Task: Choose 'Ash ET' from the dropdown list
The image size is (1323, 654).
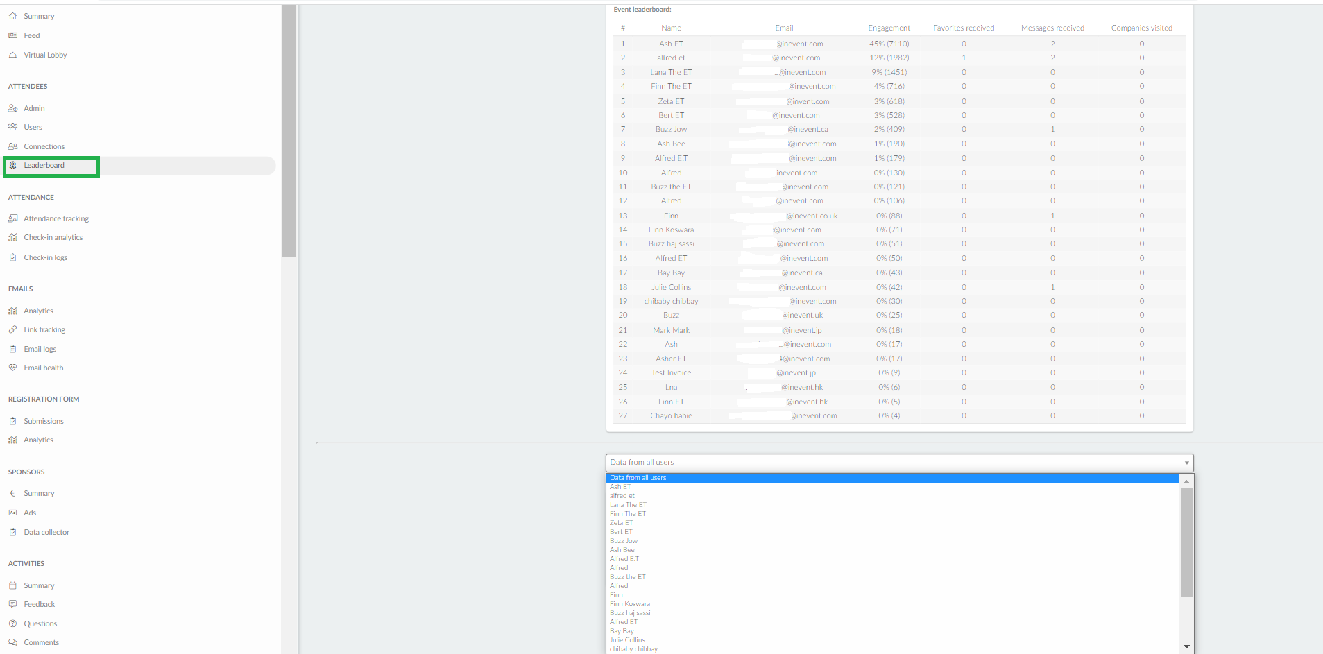Action: pos(893,487)
